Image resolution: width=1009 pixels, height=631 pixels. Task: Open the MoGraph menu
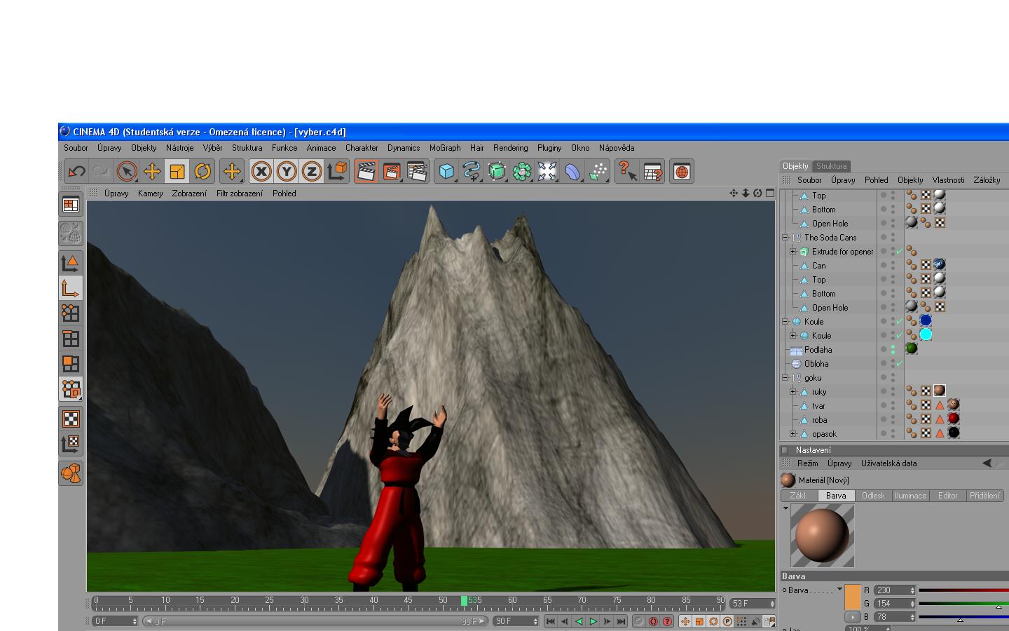[x=445, y=148]
